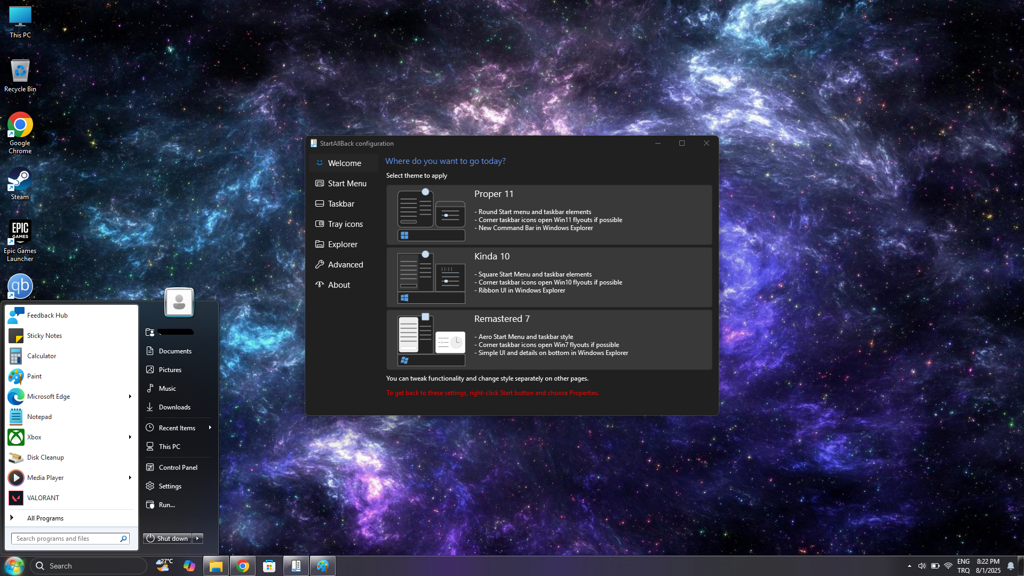Apply the Remastered 7 theme
The height and width of the screenshot is (576, 1024).
(549, 340)
